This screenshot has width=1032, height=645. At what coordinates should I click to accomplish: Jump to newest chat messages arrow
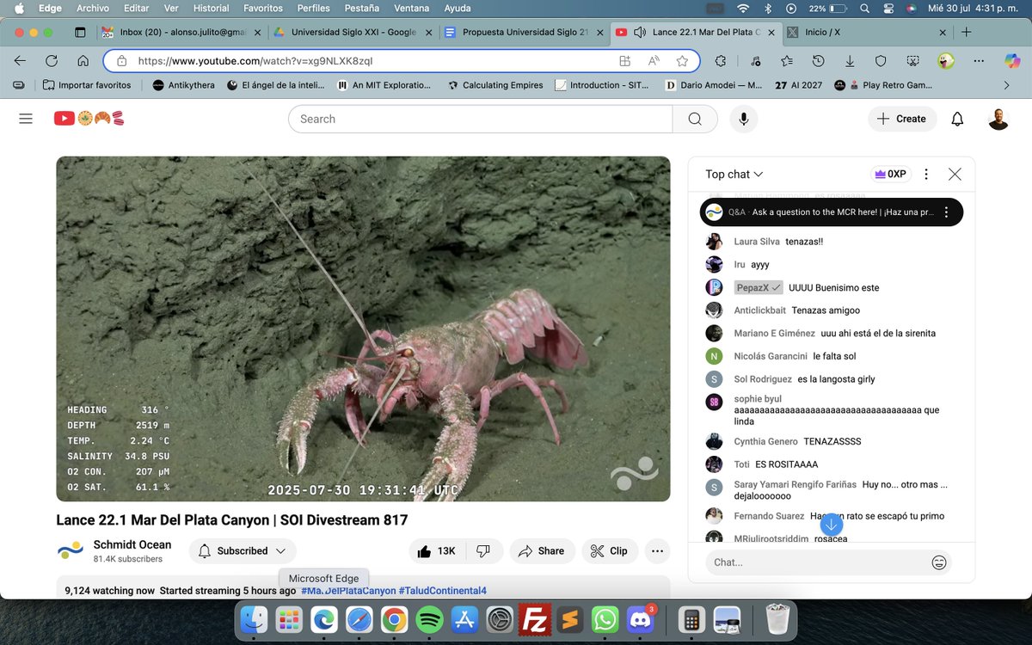[831, 524]
